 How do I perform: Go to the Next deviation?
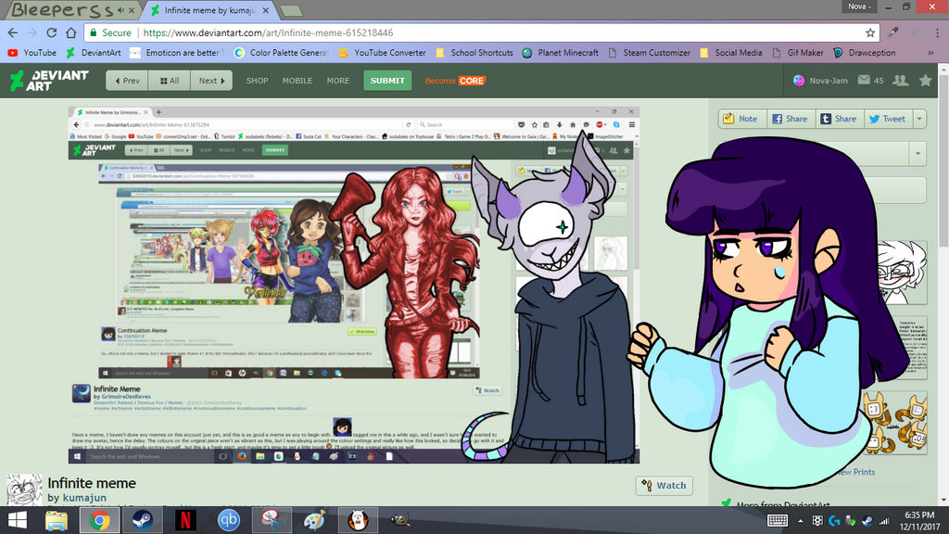(211, 81)
